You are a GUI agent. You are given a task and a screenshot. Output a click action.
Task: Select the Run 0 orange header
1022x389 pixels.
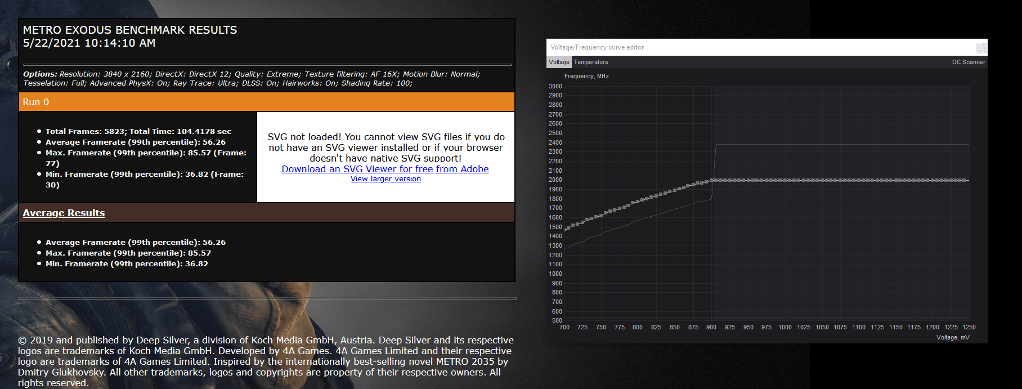tap(267, 102)
